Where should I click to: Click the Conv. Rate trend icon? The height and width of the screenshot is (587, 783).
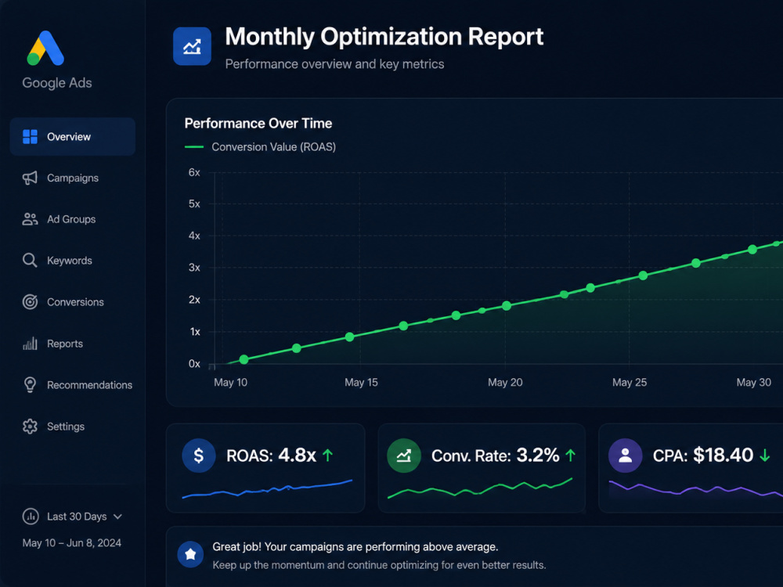[403, 456]
